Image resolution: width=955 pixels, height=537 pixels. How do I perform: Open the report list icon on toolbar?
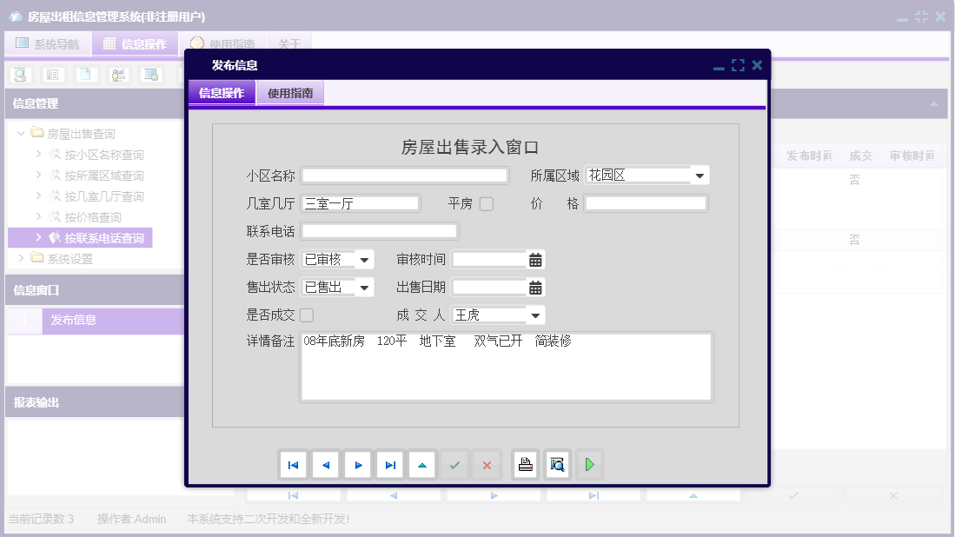click(52, 75)
